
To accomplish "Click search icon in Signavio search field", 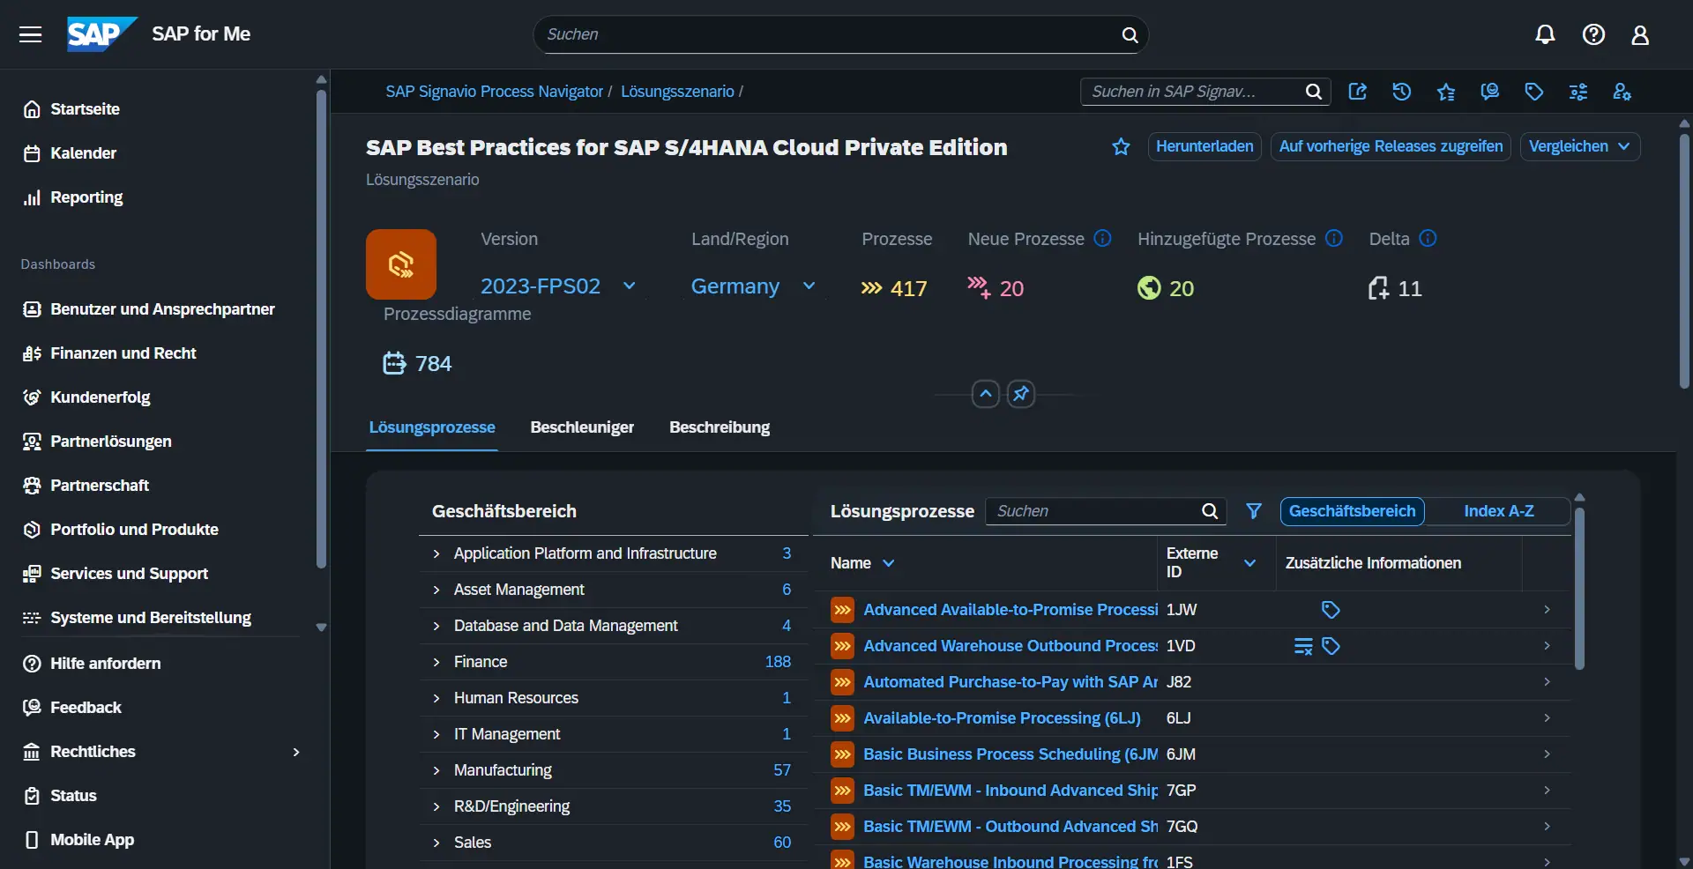I will (x=1313, y=92).
